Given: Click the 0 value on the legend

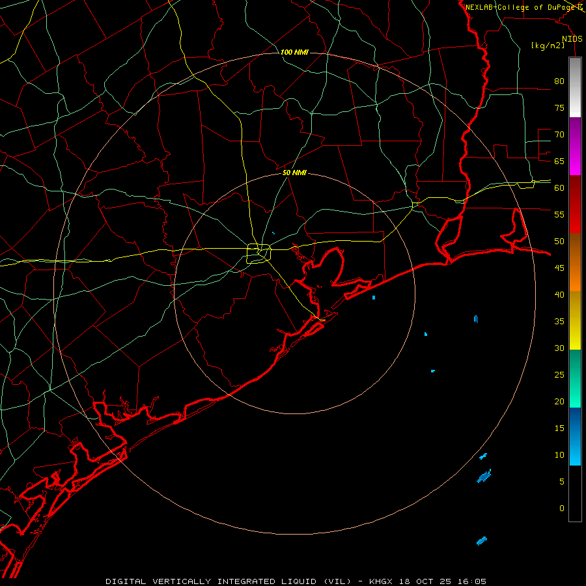Looking at the screenshot, I should (x=562, y=509).
